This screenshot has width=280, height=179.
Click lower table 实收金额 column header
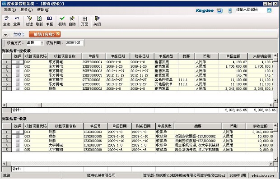pyautogui.click(x=260, y=126)
